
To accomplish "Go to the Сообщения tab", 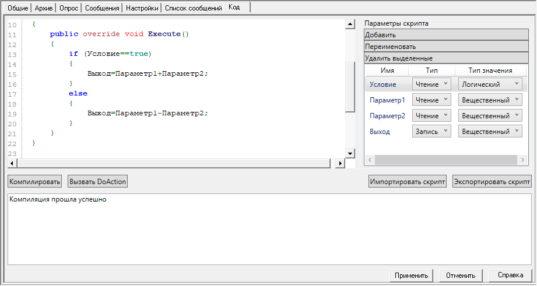I will (102, 8).
